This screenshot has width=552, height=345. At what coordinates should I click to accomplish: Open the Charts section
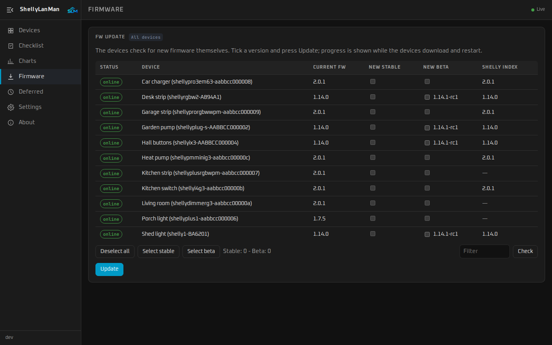40,61
